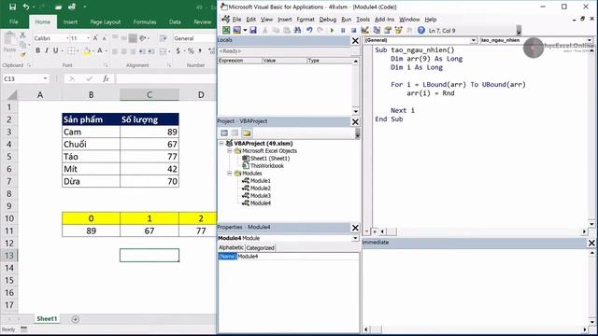Click Undo icon in VBA toolbar

[309, 30]
